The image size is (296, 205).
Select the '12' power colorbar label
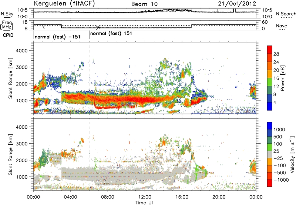(x=276, y=87)
